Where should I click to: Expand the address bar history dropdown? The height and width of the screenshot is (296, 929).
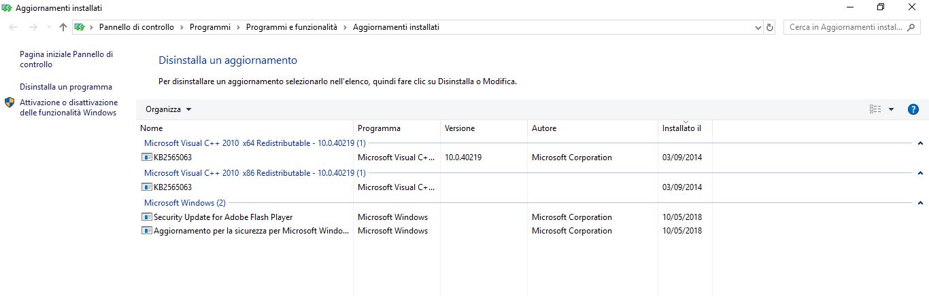pyautogui.click(x=758, y=27)
